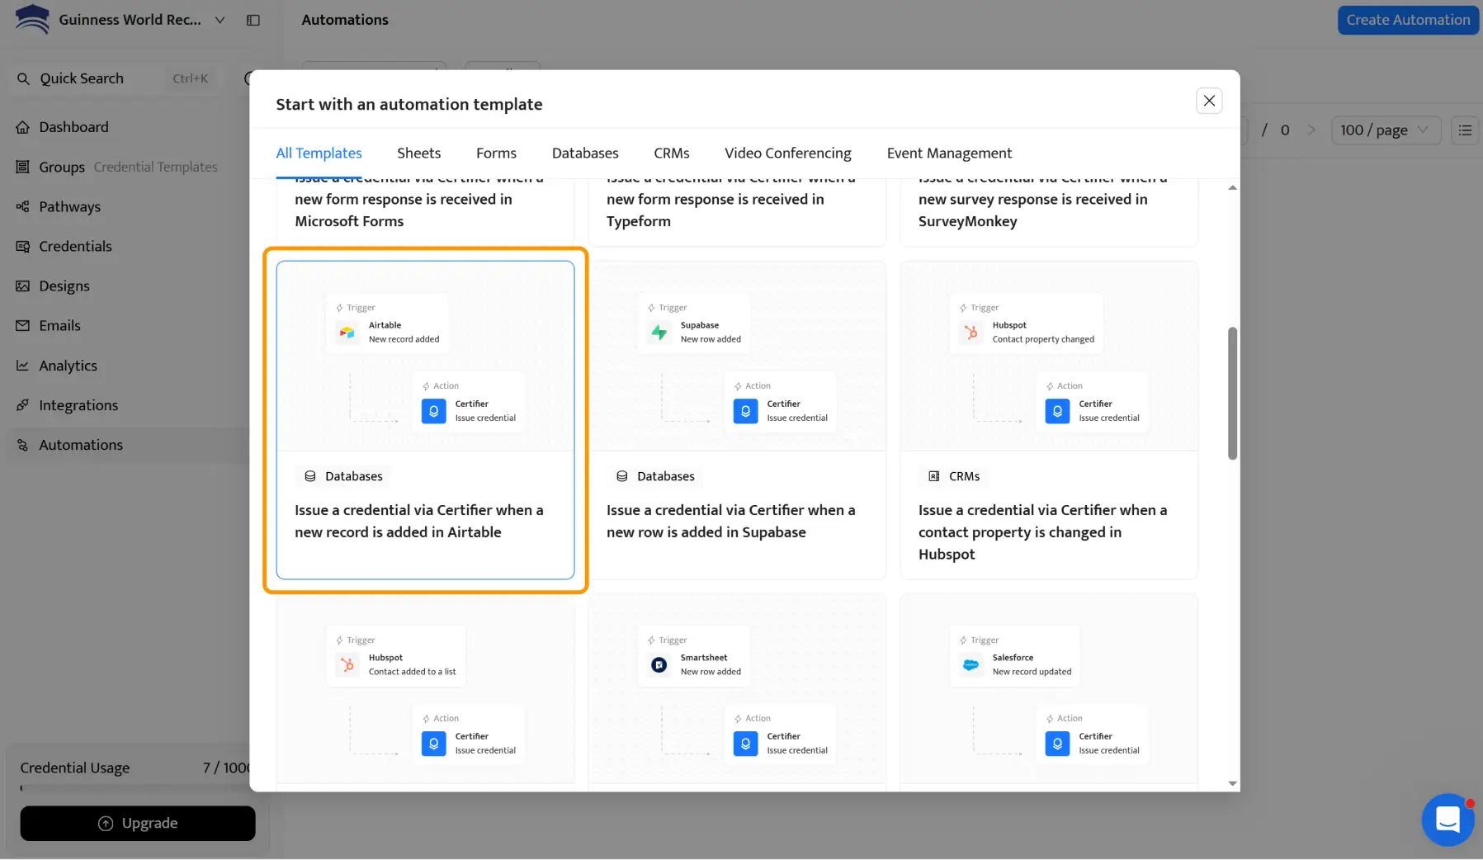Open the Sheets templates tab

418,153
